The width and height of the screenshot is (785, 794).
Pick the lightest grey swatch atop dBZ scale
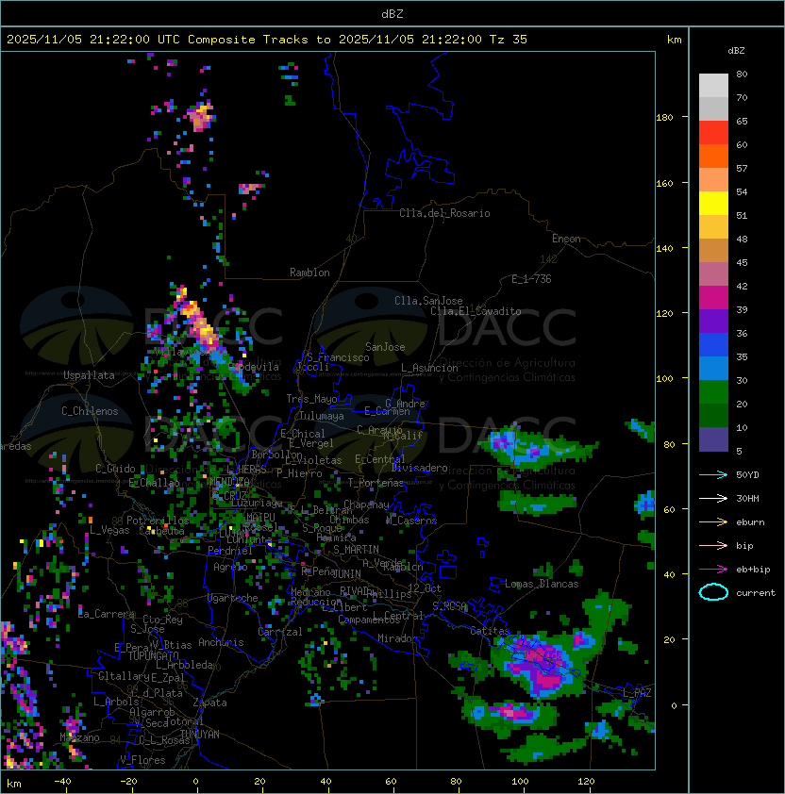click(713, 86)
